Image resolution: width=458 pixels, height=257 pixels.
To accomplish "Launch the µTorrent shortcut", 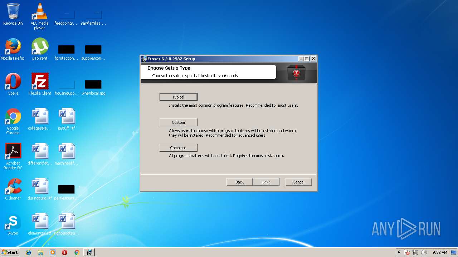I will [x=39, y=49].
